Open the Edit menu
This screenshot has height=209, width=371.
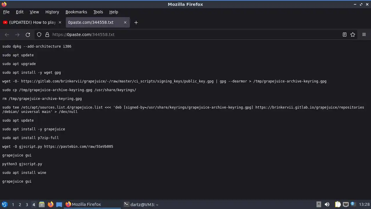pyautogui.click(x=20, y=12)
